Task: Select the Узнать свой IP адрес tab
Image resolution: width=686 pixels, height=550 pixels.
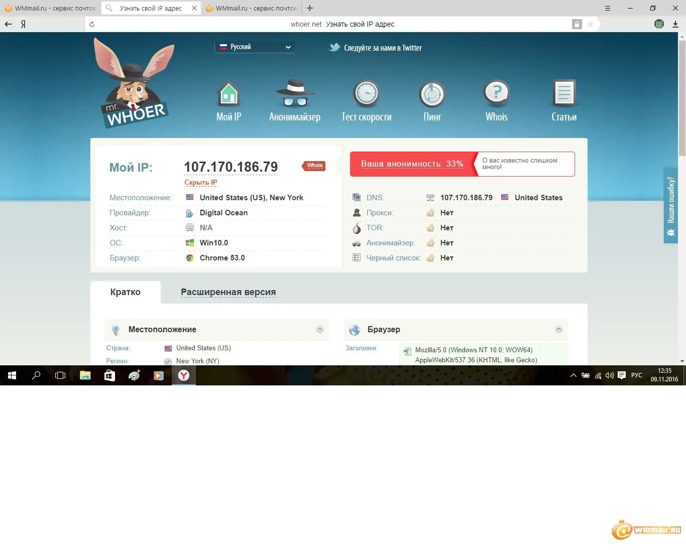Action: coord(151,8)
